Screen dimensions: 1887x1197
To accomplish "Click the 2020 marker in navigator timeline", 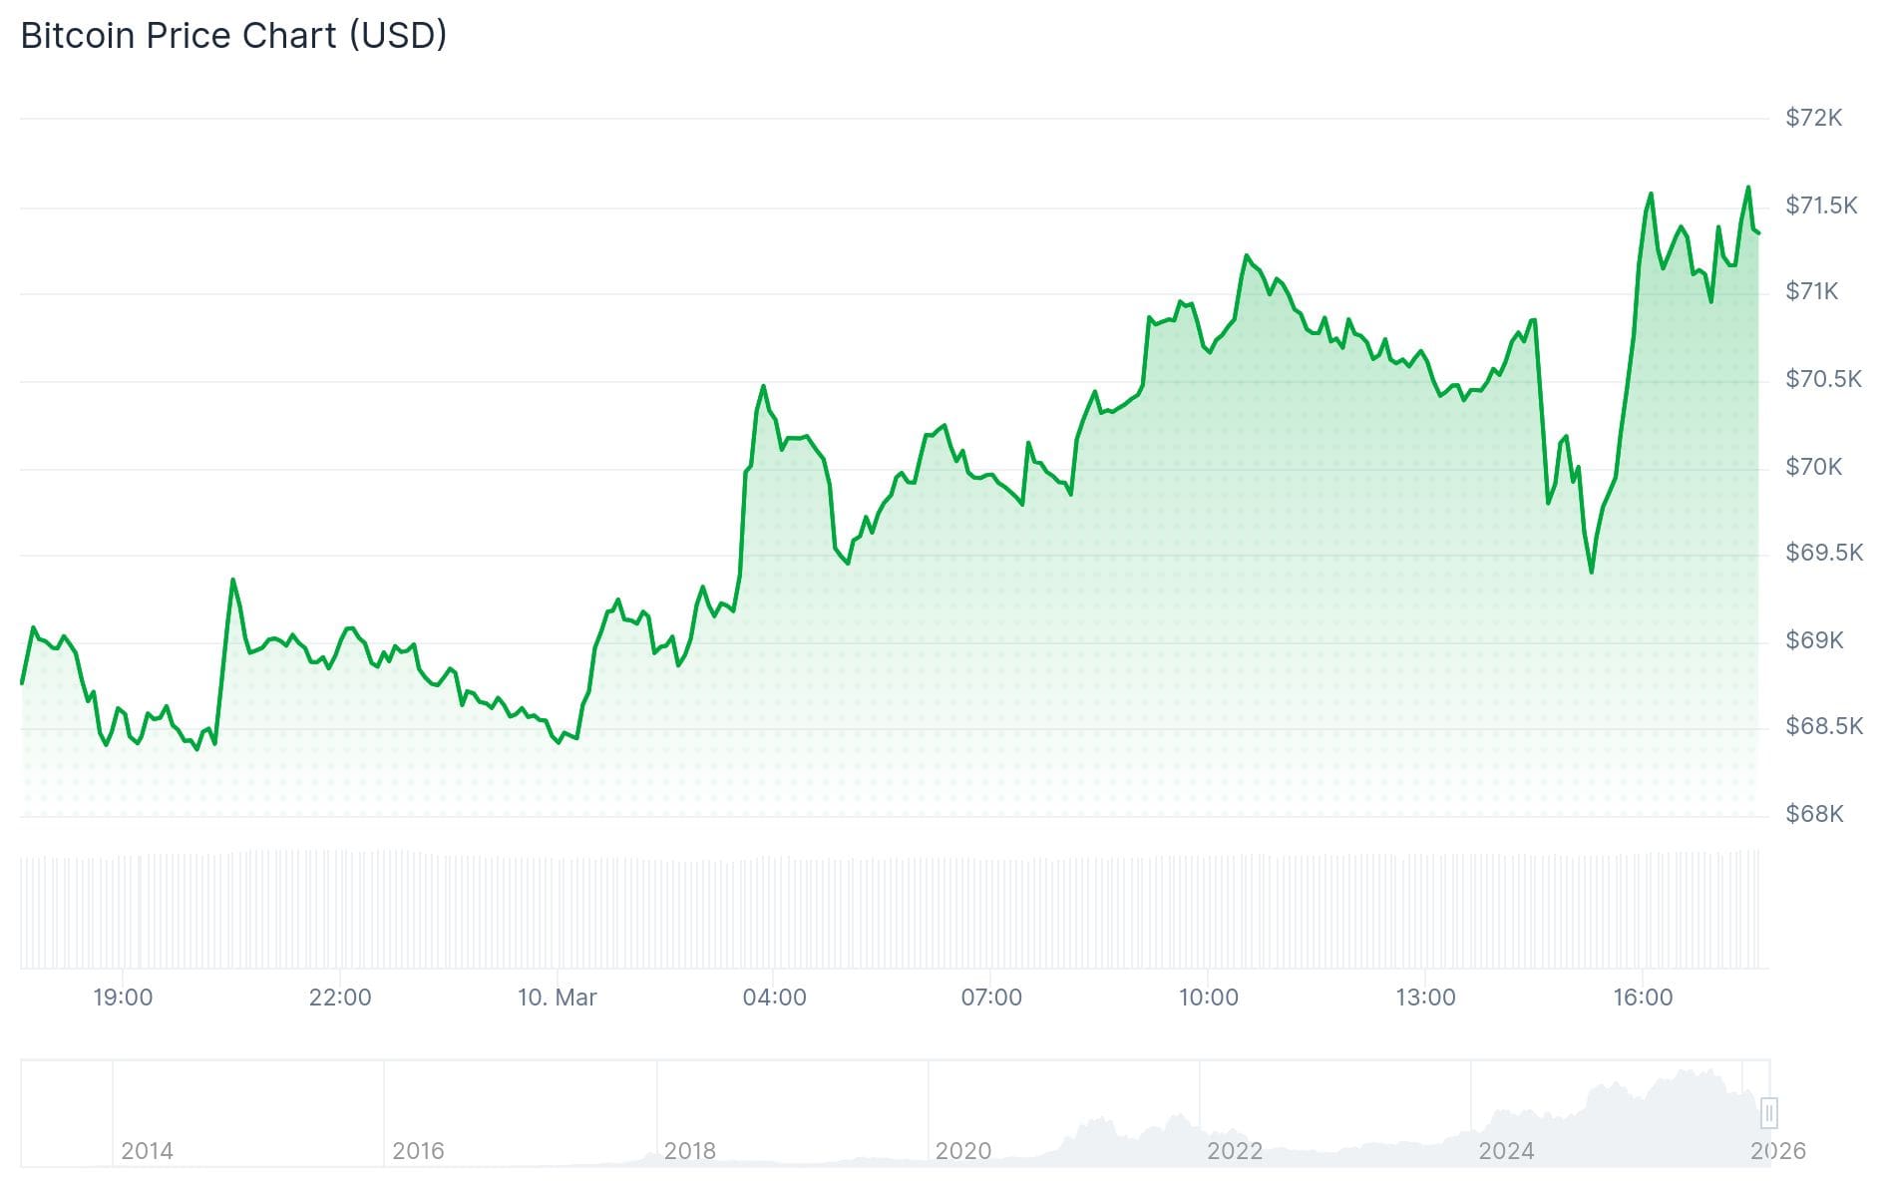I will tap(962, 1151).
